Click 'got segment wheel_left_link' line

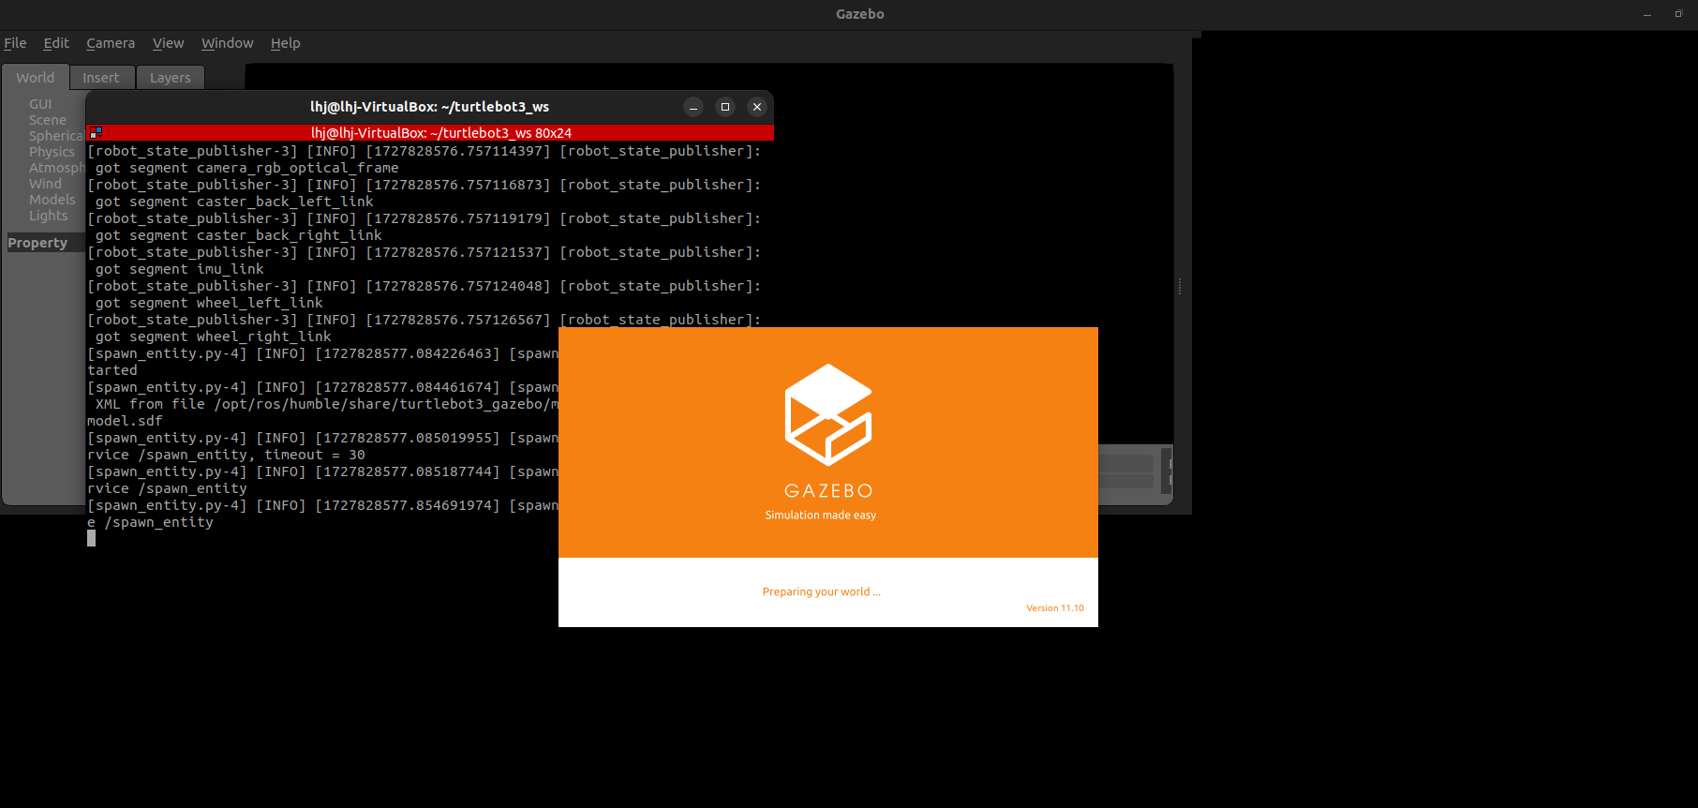(209, 303)
